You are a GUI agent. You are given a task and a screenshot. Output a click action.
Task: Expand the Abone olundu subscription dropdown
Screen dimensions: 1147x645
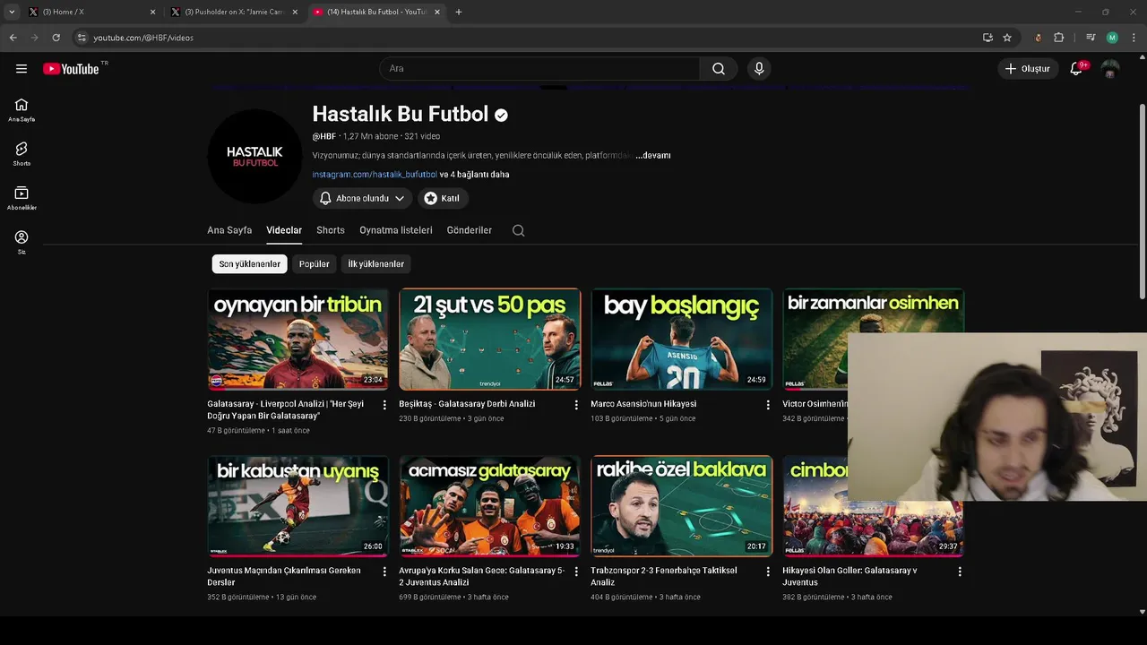coord(362,198)
